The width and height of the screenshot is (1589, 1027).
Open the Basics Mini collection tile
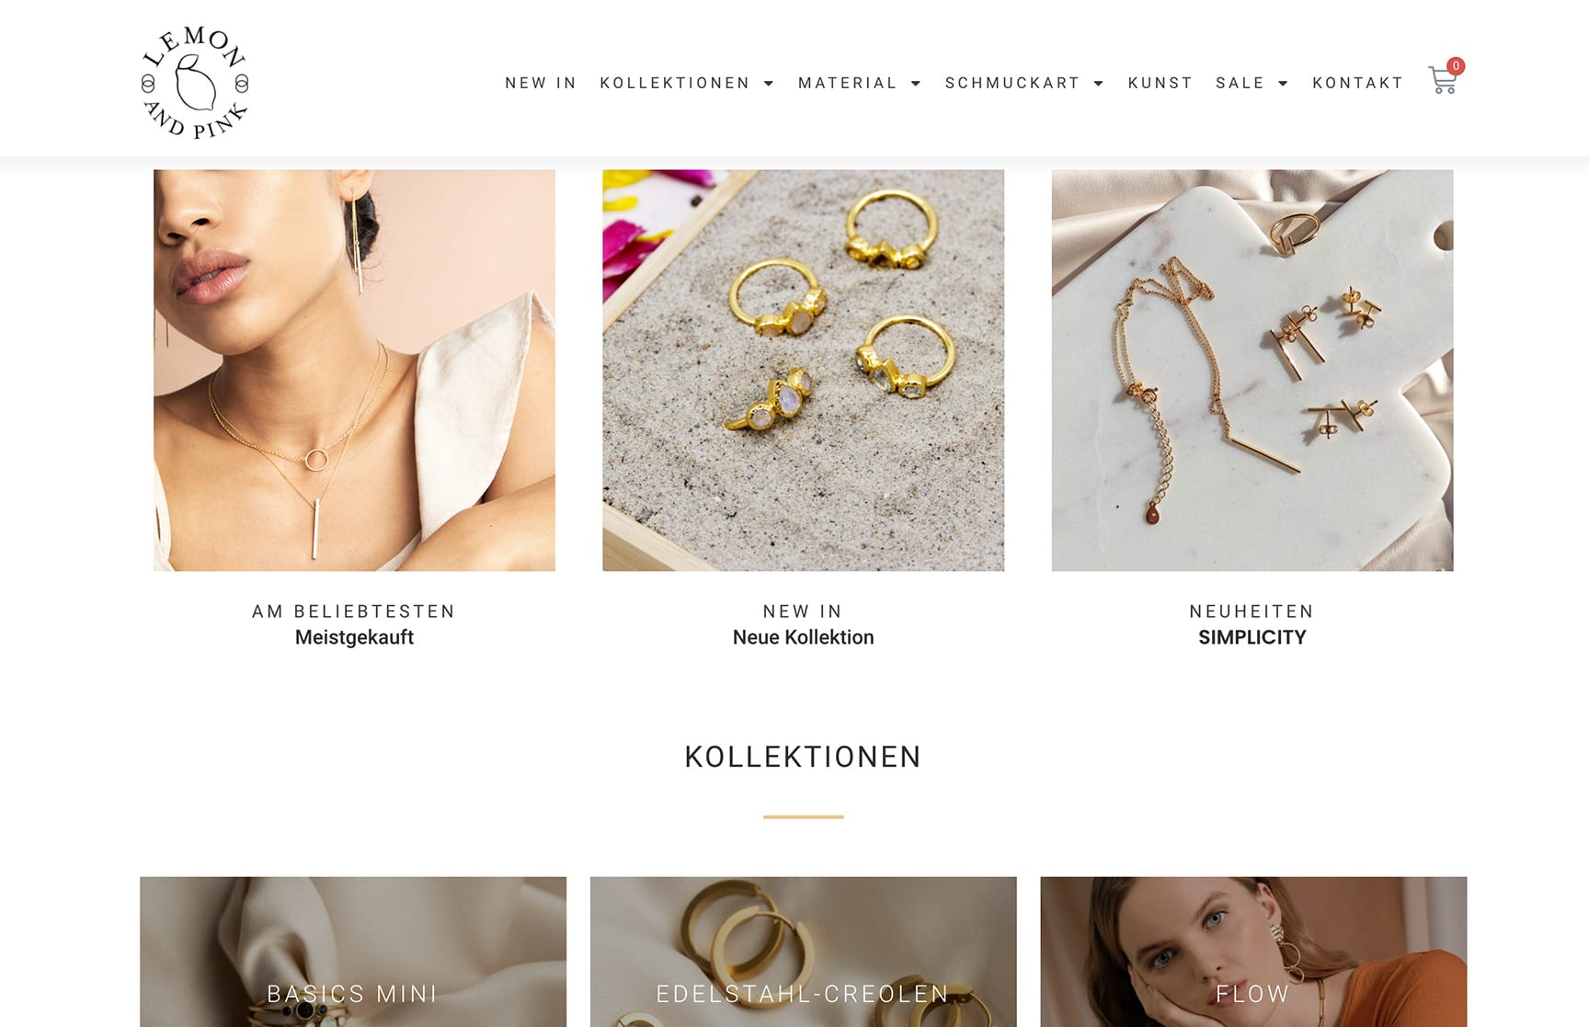point(353,952)
